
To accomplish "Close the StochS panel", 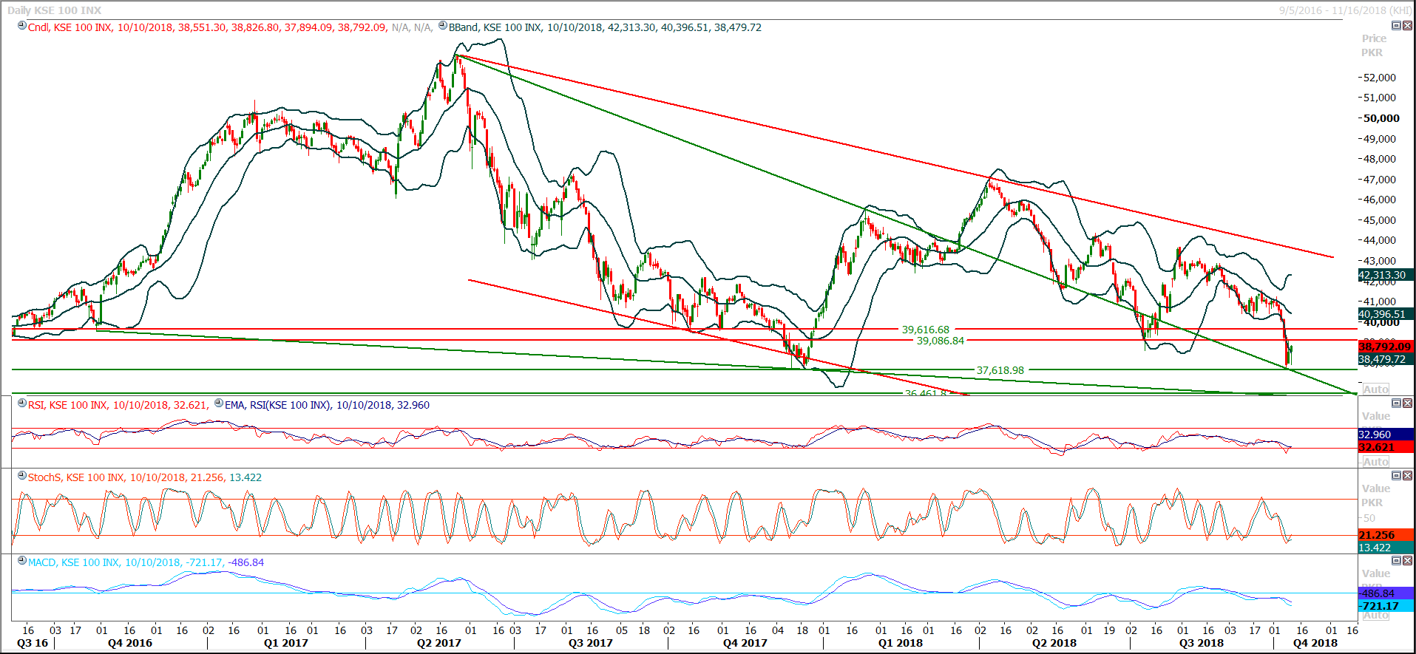I will click(1407, 475).
